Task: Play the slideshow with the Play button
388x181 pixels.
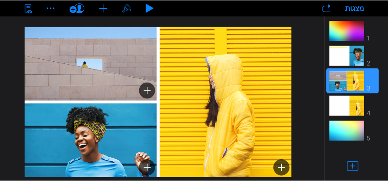Action: click(x=149, y=8)
